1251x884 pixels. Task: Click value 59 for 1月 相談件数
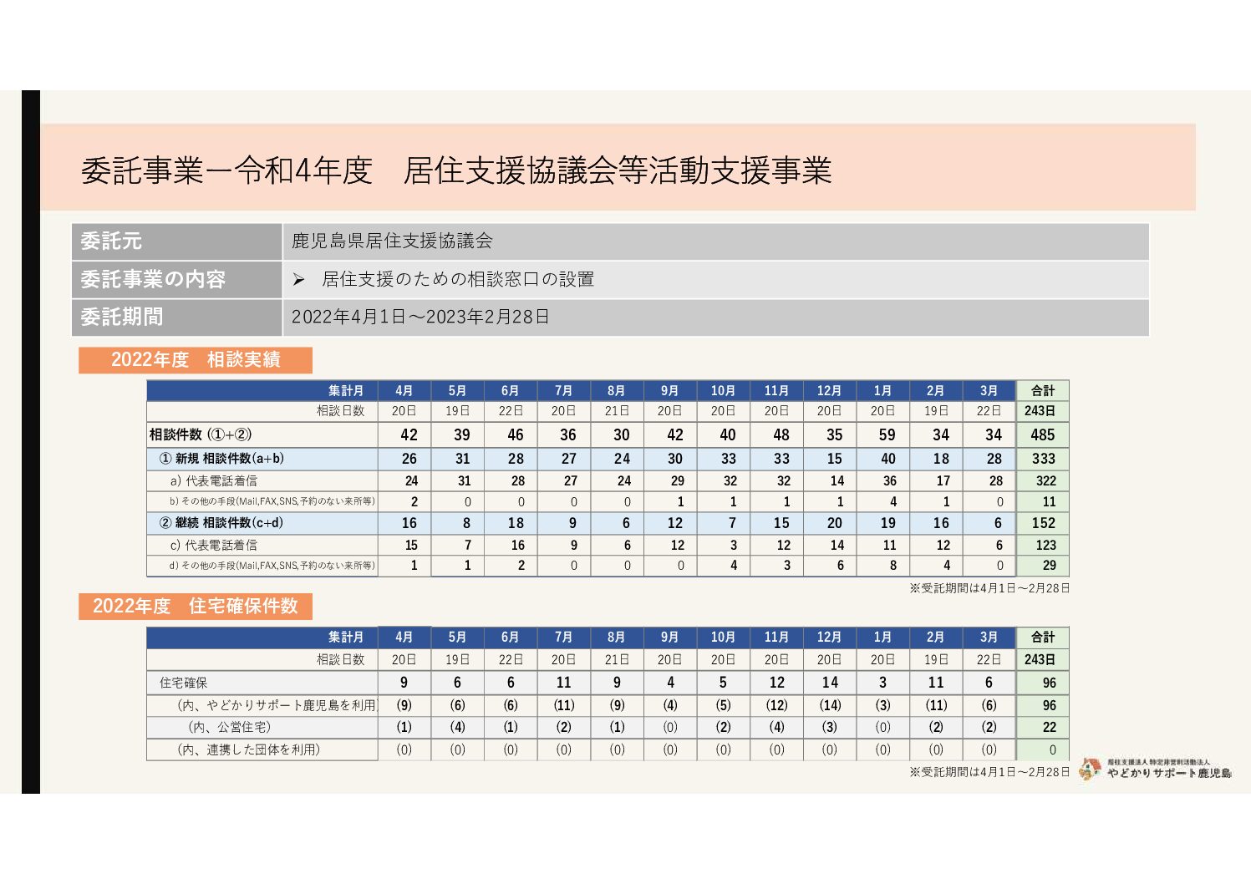point(887,434)
